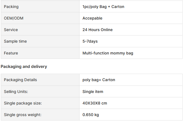Click the OEM/ODM label cell

click(40, 18)
